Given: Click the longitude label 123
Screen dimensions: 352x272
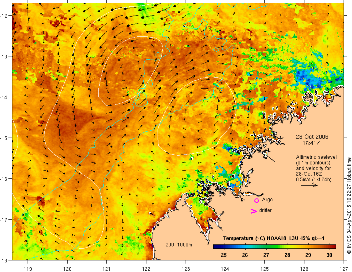Looking at the screenshot, I should pyautogui.click(x=186, y=269).
